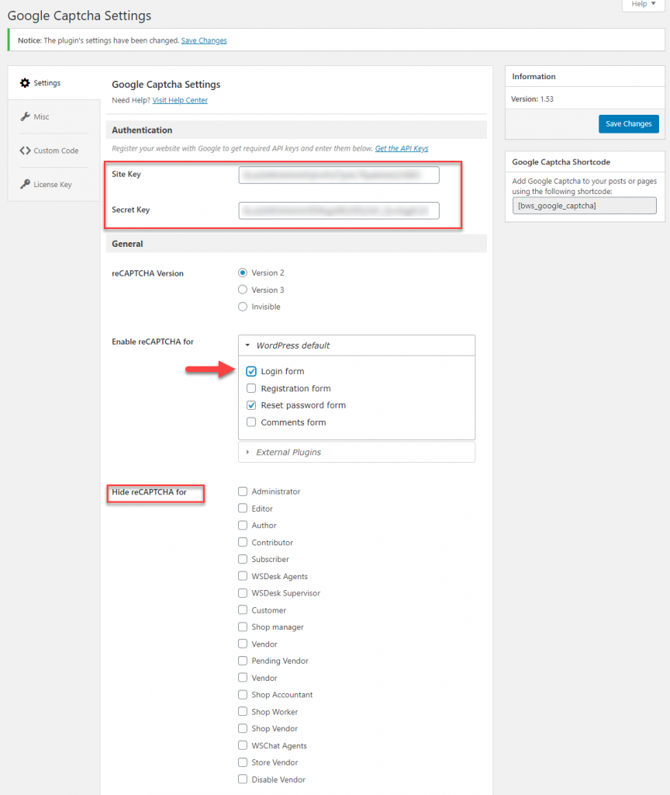Hide reCAPTCHA for Administrator role
The width and height of the screenshot is (670, 795).
coord(243,491)
